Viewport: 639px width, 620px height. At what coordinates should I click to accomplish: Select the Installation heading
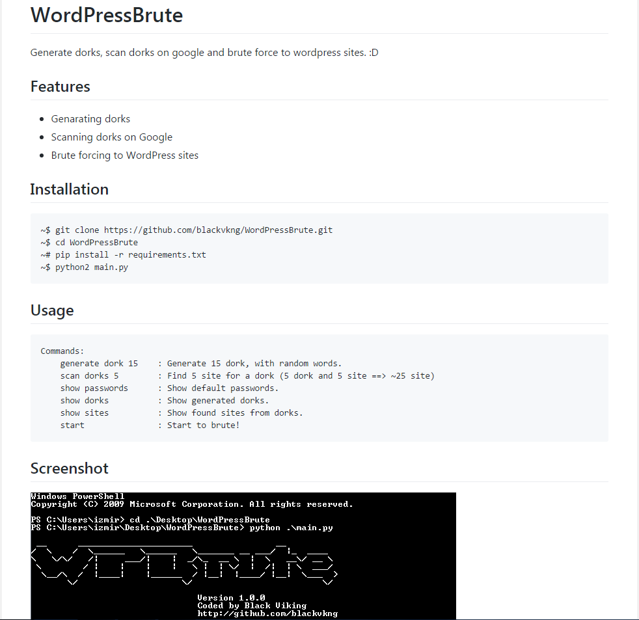point(70,189)
